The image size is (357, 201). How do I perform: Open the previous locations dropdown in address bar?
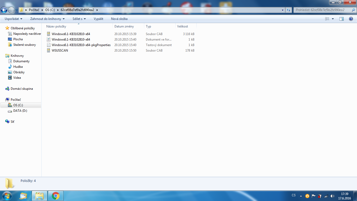283,10
